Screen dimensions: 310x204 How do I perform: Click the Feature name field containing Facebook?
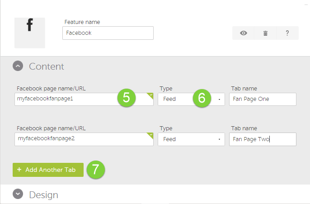[x=108, y=33]
